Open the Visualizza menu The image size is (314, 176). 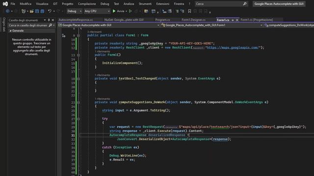pyautogui.click(x=42, y=4)
